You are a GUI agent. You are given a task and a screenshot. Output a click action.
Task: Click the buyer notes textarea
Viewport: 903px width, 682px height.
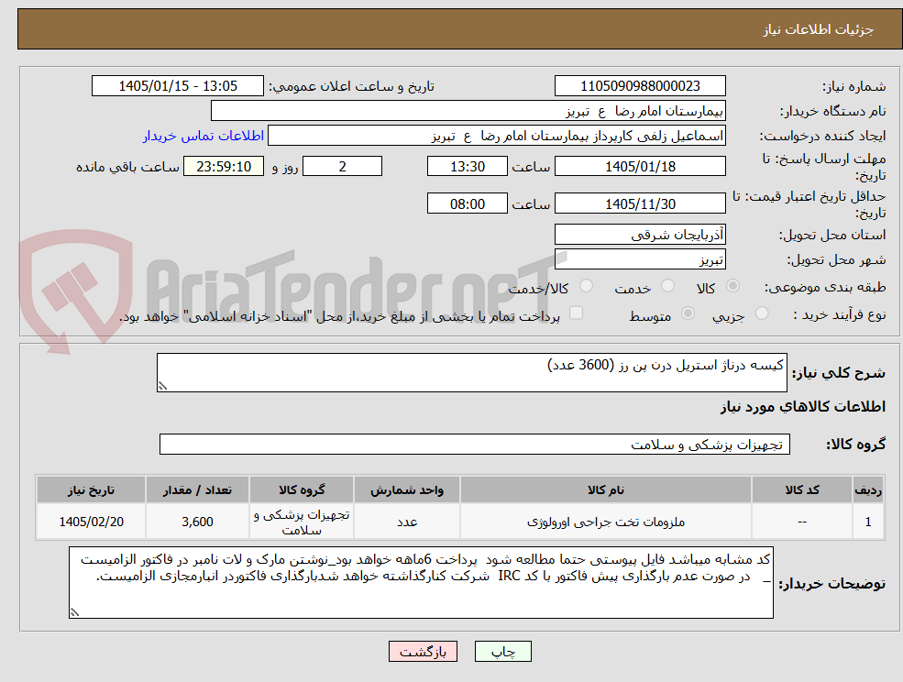(421, 582)
